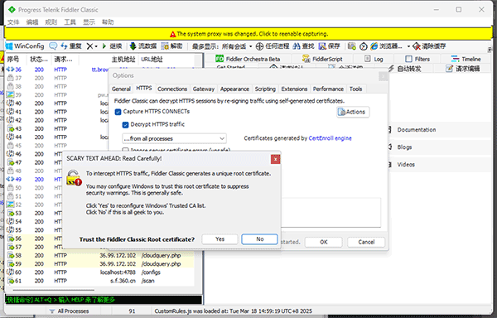Open the from all processes dropdown
Screen dimensions: 497x318
(x=174, y=138)
